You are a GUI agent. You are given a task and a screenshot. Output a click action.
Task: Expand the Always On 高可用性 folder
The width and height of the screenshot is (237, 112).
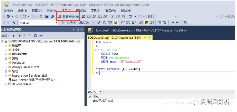(6, 67)
